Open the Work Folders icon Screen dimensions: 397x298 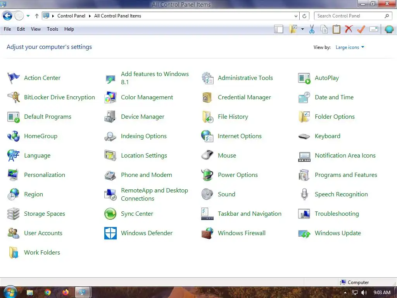click(13, 252)
